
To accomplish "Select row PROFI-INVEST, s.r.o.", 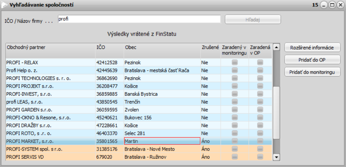I will click(x=139, y=94).
